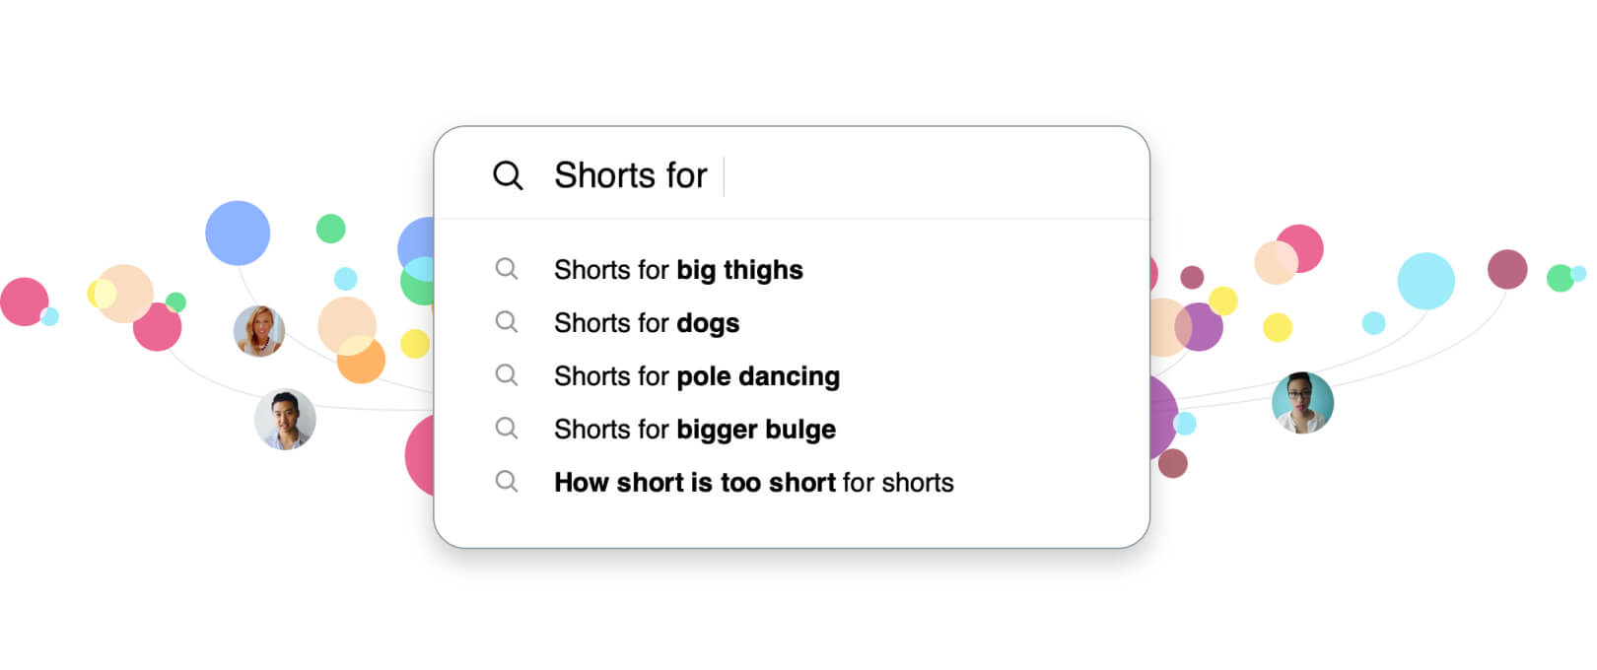Click the magnifier icon in the search bar
The width and height of the screenshot is (1597, 670).
pyautogui.click(x=508, y=175)
